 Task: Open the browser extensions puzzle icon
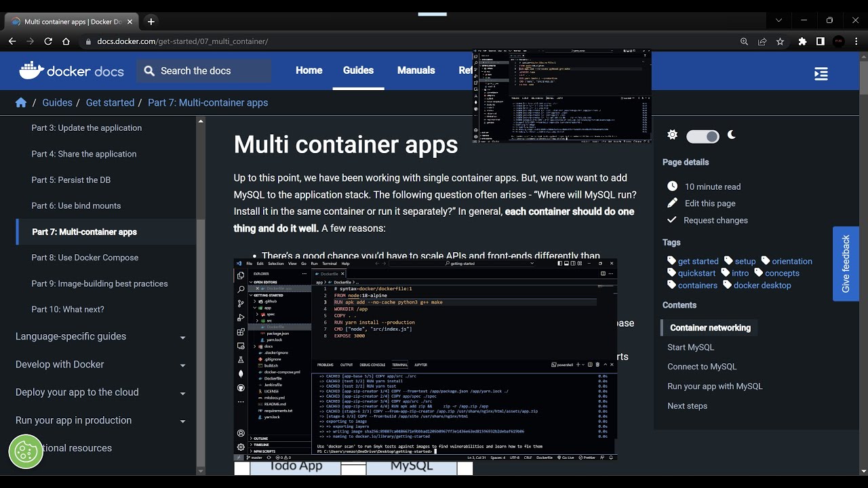click(802, 41)
